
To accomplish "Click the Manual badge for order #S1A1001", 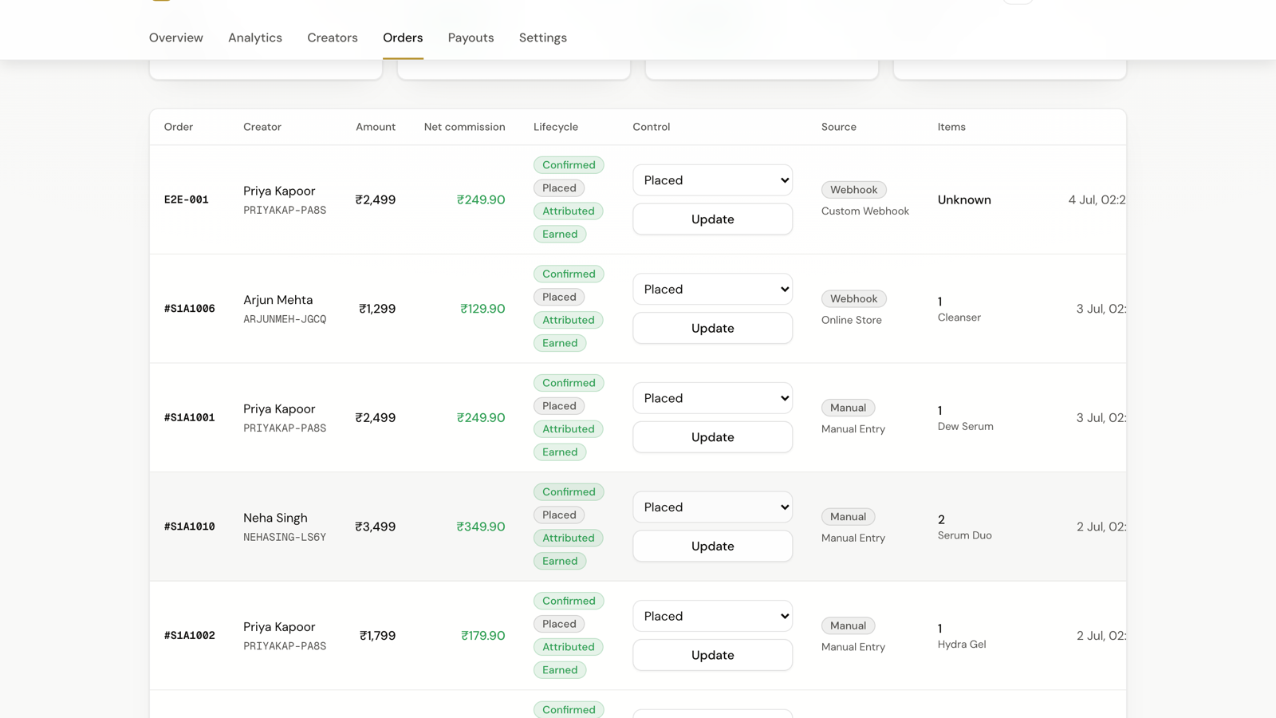I will [x=849, y=408].
